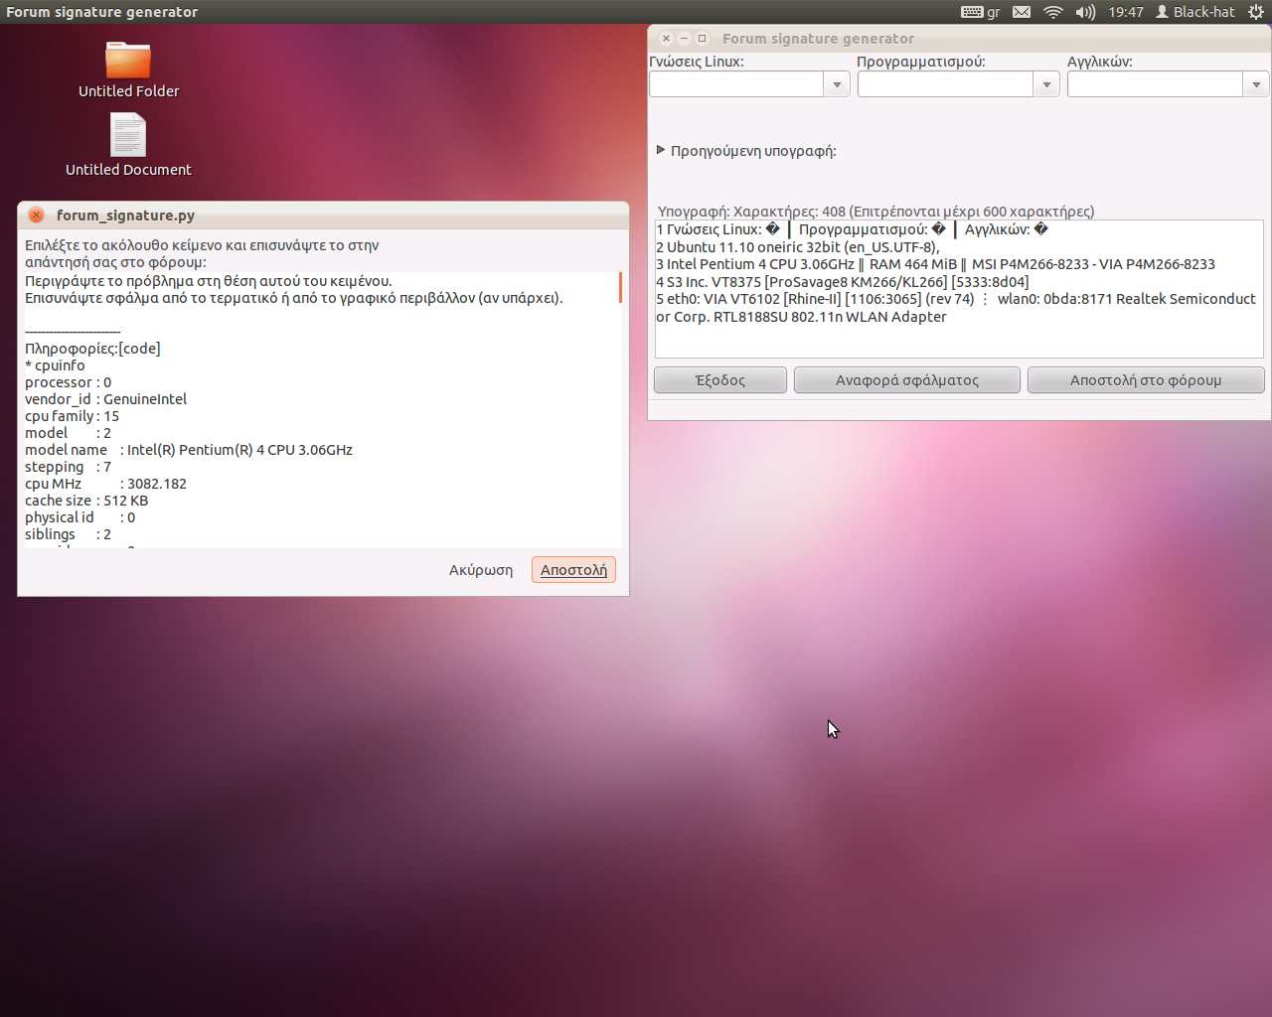
Task: Click the Αποστολή στο φόρουμ button
Action: [1145, 380]
